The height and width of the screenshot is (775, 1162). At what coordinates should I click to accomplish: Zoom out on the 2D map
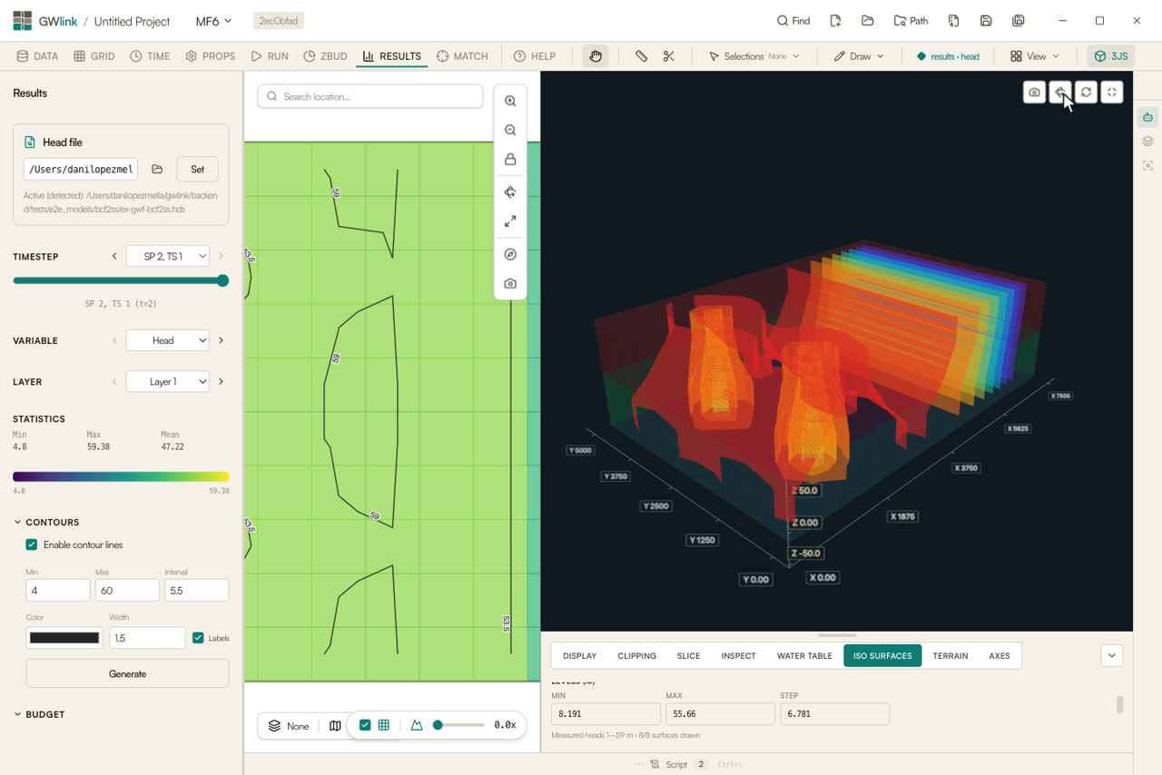[510, 131]
